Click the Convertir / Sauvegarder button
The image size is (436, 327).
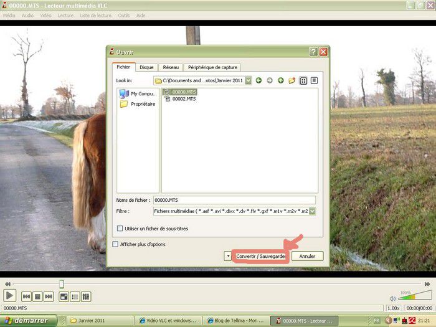click(261, 256)
